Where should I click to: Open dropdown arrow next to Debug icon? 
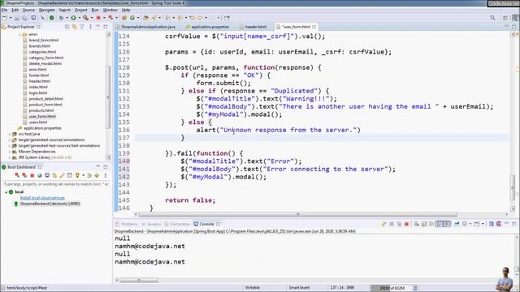(67, 18)
